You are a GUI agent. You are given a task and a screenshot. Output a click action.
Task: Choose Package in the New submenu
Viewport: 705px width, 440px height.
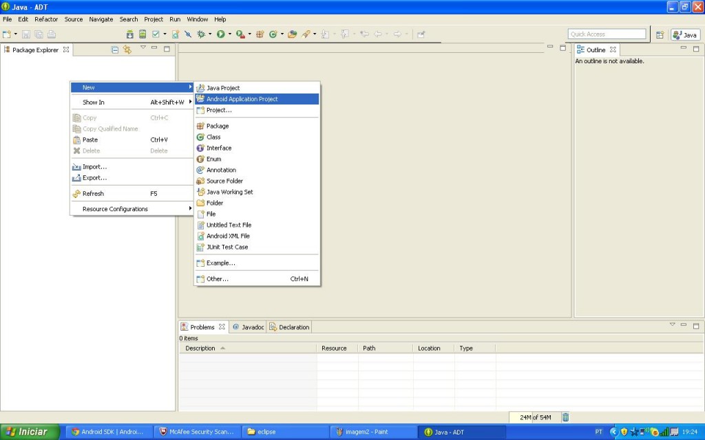[x=257, y=126]
